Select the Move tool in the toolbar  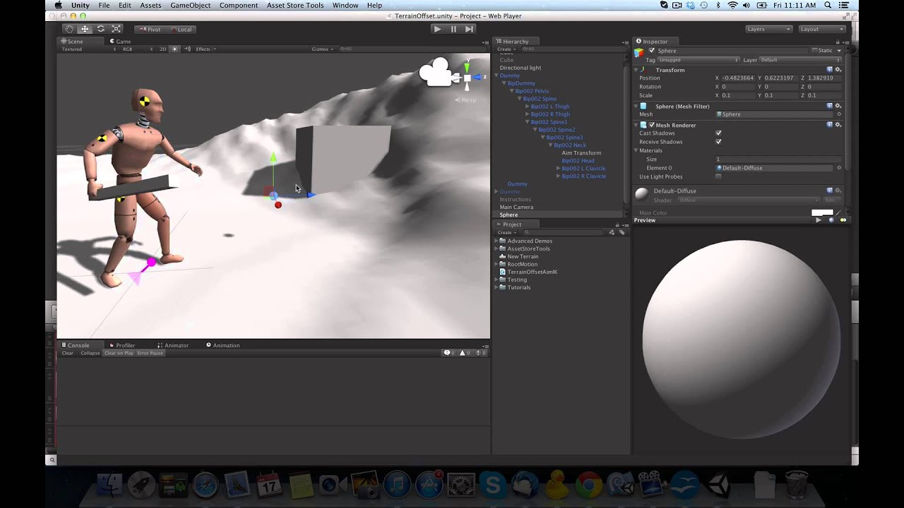tap(85, 29)
